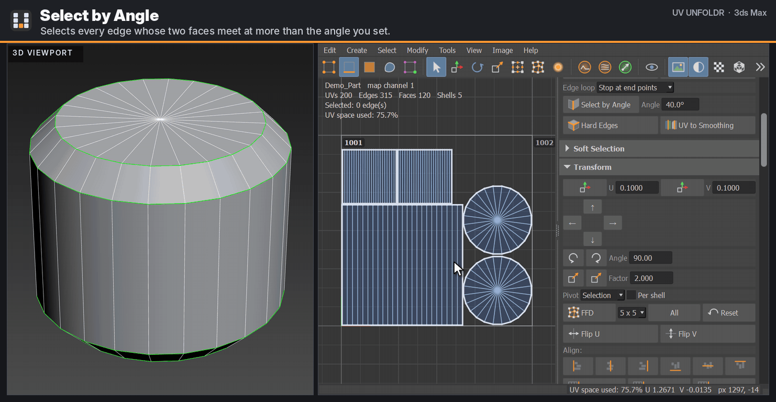
Task: Click the align bottom edge icon
Action: [x=675, y=366]
